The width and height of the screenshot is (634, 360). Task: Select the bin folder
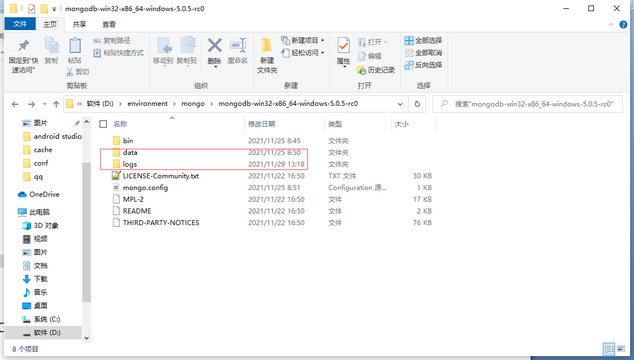(x=128, y=140)
